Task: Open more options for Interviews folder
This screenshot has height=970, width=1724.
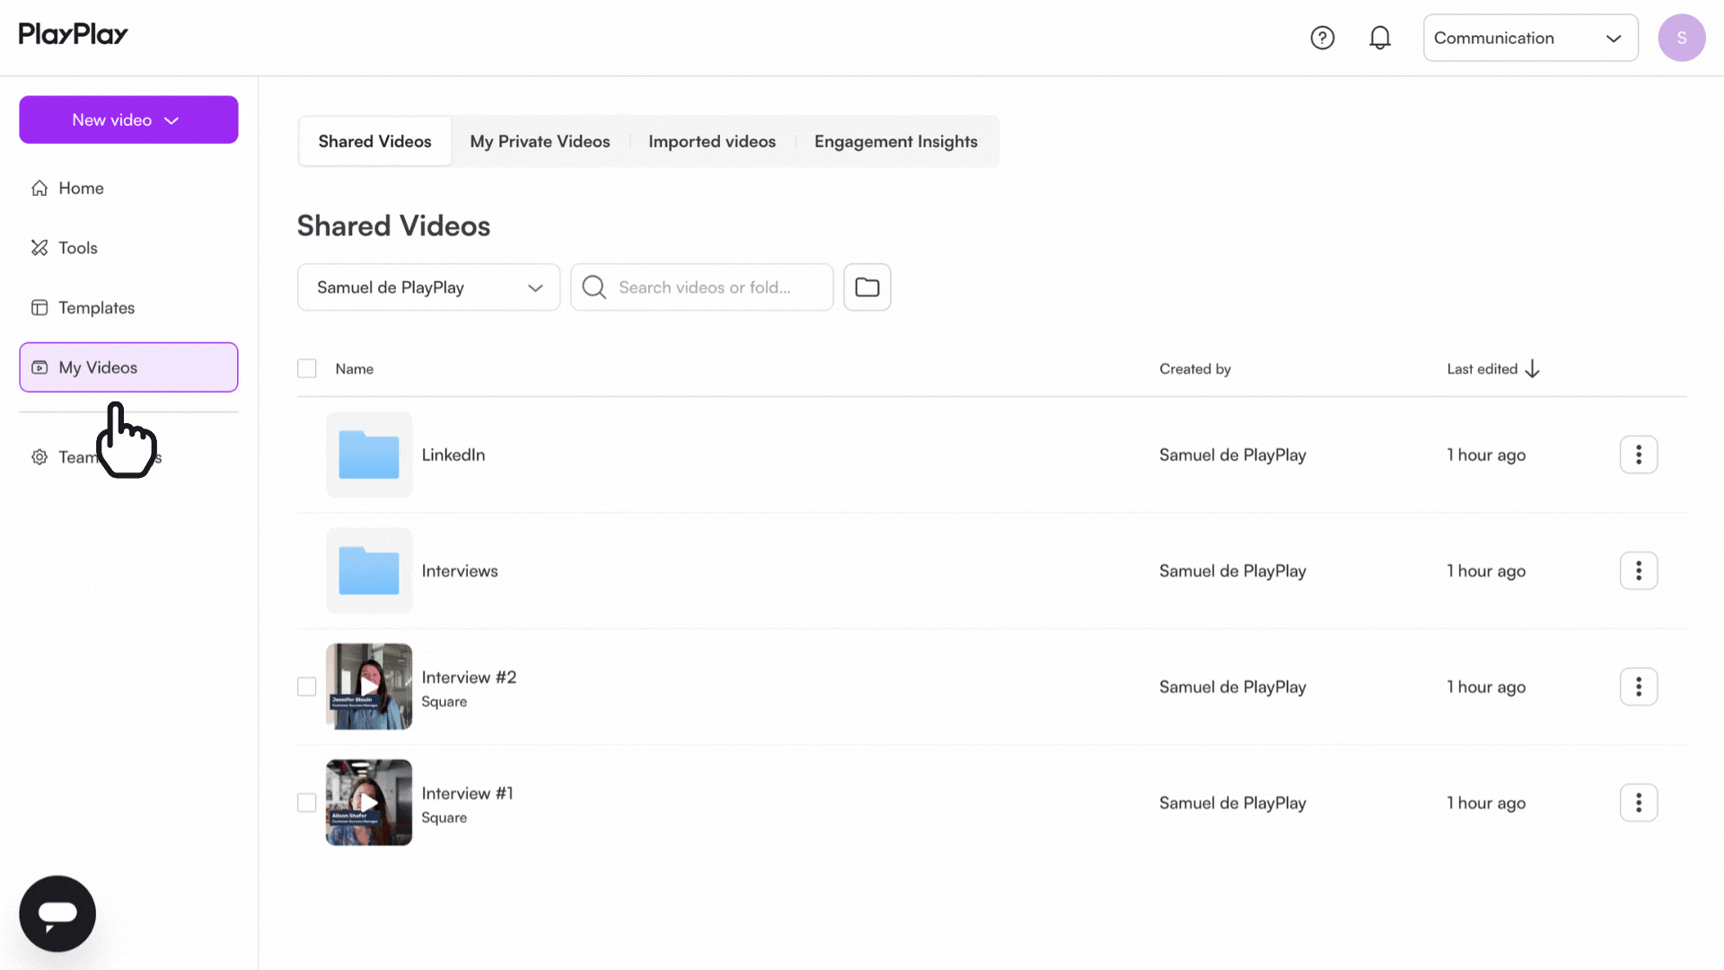Action: (x=1639, y=570)
